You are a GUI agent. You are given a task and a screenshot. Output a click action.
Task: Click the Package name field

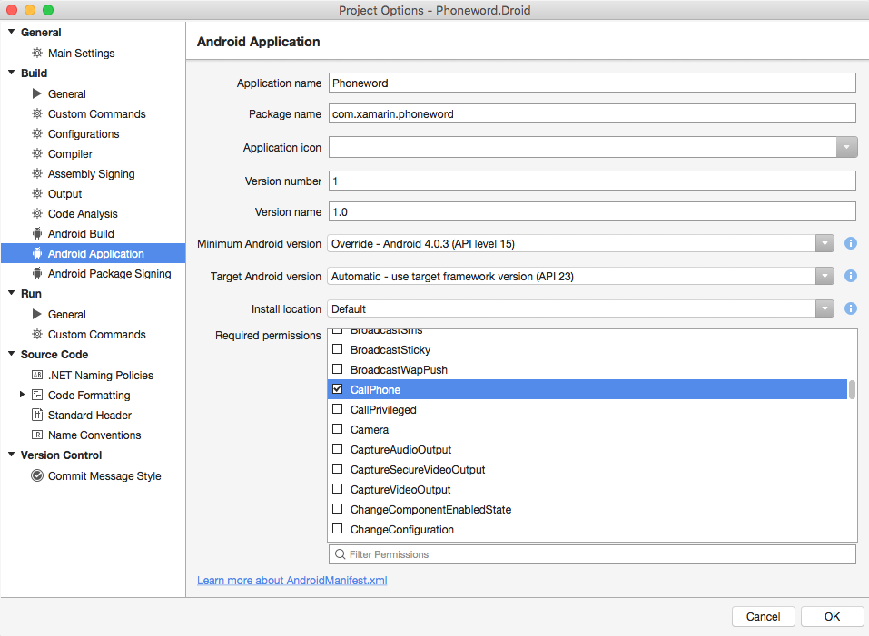pyautogui.click(x=592, y=114)
